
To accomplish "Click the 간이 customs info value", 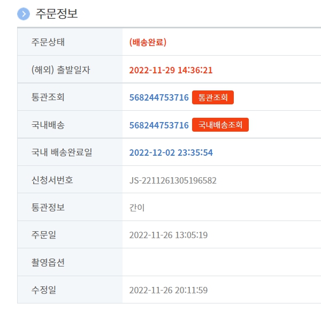I will tap(137, 208).
